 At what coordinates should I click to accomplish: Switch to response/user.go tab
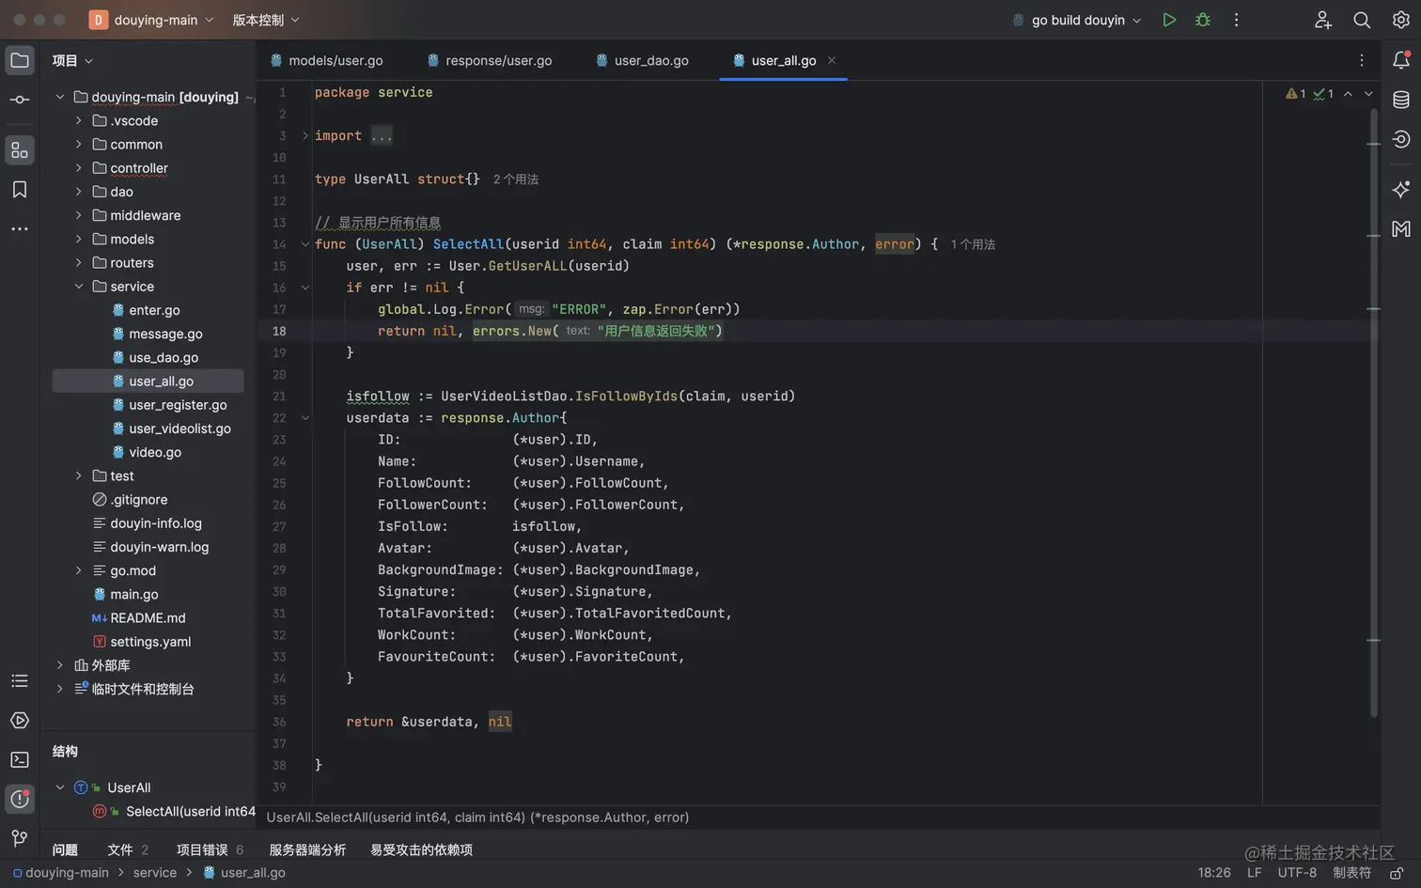pyautogui.click(x=489, y=60)
